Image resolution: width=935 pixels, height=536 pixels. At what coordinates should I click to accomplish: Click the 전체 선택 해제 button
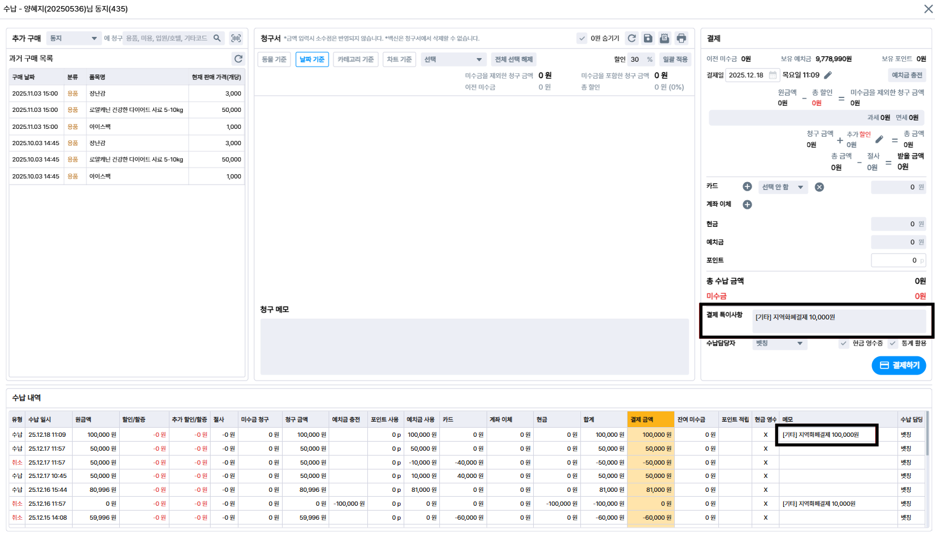pyautogui.click(x=514, y=59)
